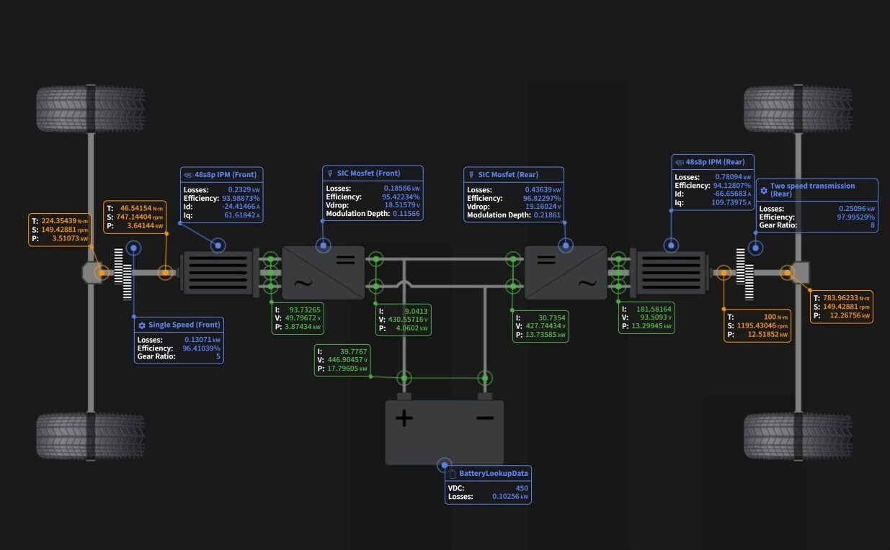Select green marker at battery negative terminal
The width and height of the screenshot is (890, 550).
[485, 378]
